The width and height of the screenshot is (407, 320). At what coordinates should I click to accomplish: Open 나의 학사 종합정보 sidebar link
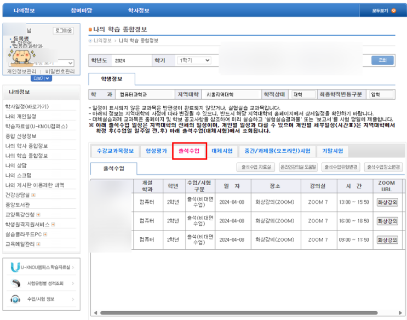coord(26,146)
